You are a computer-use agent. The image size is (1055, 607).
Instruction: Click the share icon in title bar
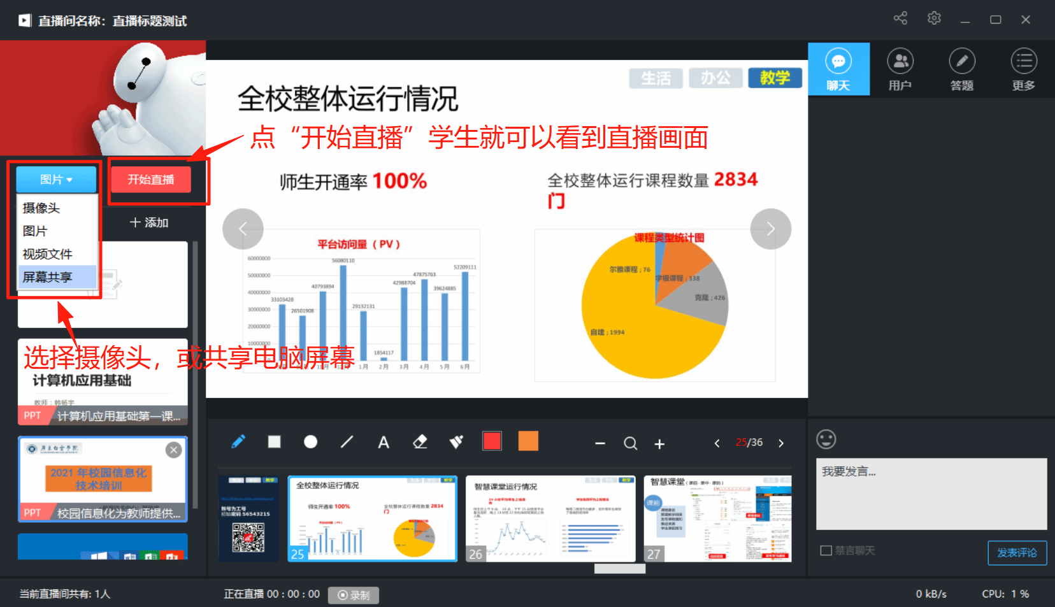(900, 18)
